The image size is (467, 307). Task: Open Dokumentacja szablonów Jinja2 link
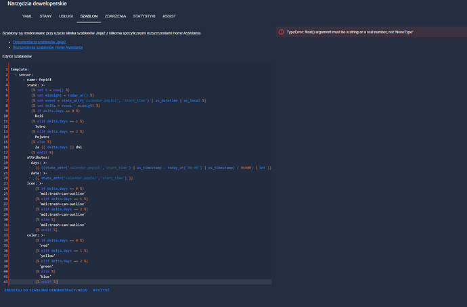click(x=39, y=42)
